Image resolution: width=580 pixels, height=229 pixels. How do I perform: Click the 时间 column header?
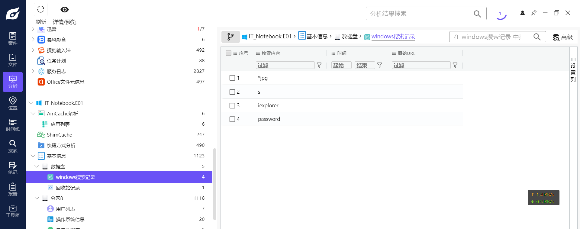(342, 53)
